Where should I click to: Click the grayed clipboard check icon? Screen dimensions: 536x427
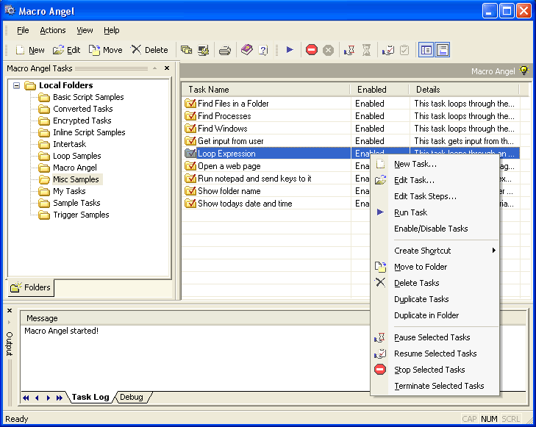point(404,50)
